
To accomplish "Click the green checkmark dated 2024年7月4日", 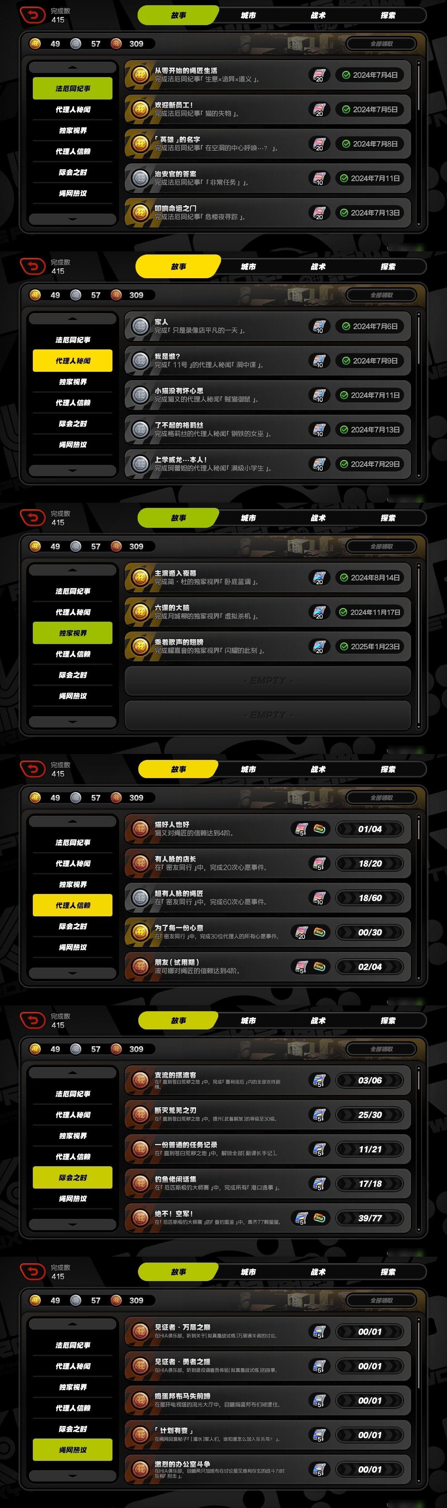I will click(346, 75).
